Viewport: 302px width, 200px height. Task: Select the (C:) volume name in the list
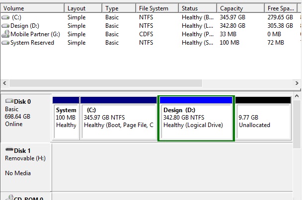(x=16, y=17)
